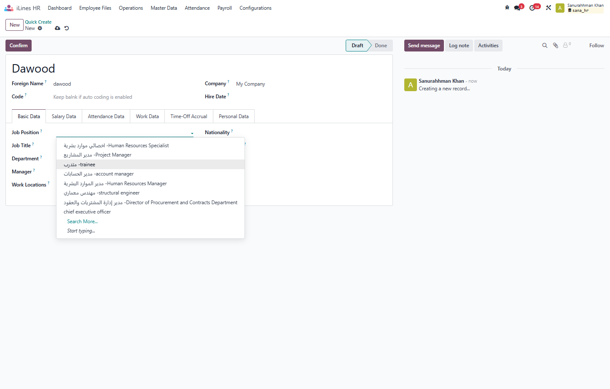Switch to the Salary Data tab
610x389 pixels.
pyautogui.click(x=64, y=116)
